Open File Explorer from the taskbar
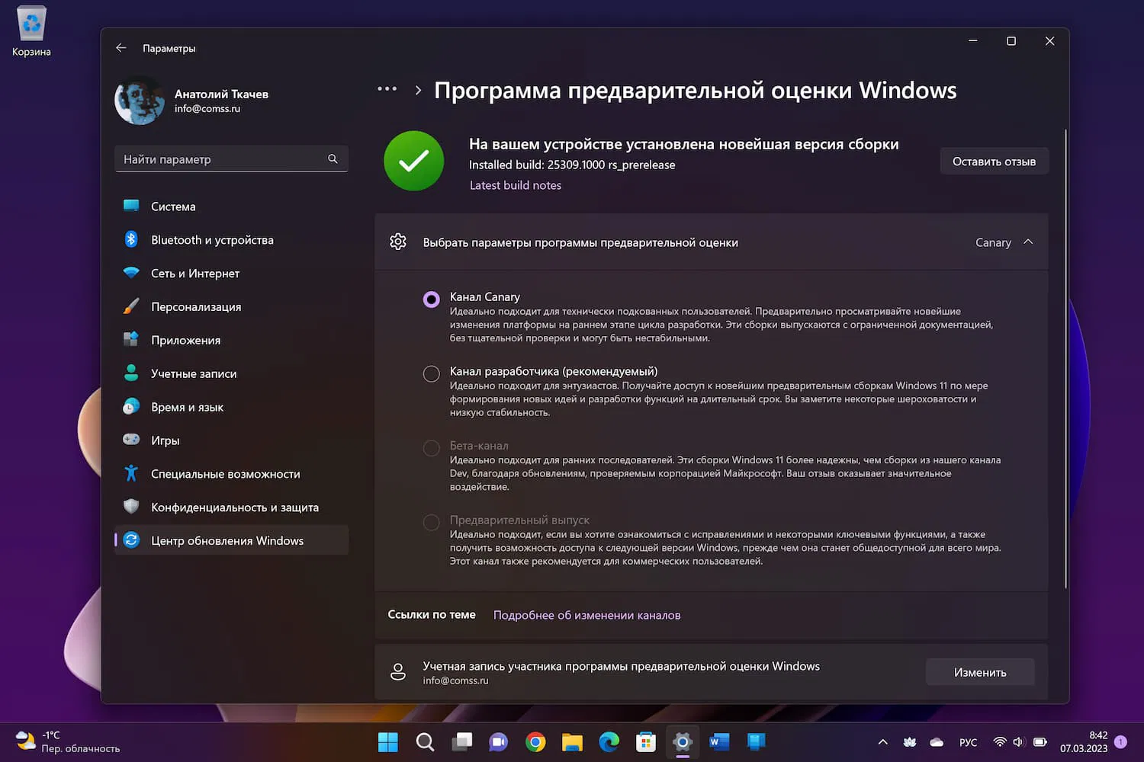Viewport: 1144px width, 762px height. [x=572, y=742]
